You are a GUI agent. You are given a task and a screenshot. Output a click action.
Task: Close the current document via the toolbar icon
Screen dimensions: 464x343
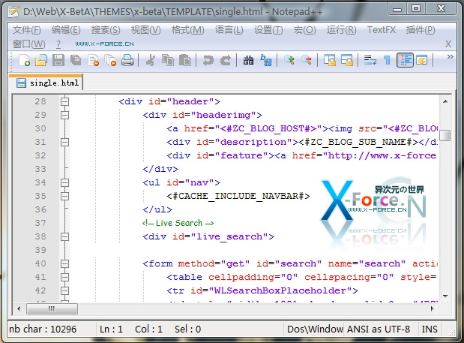tap(94, 60)
